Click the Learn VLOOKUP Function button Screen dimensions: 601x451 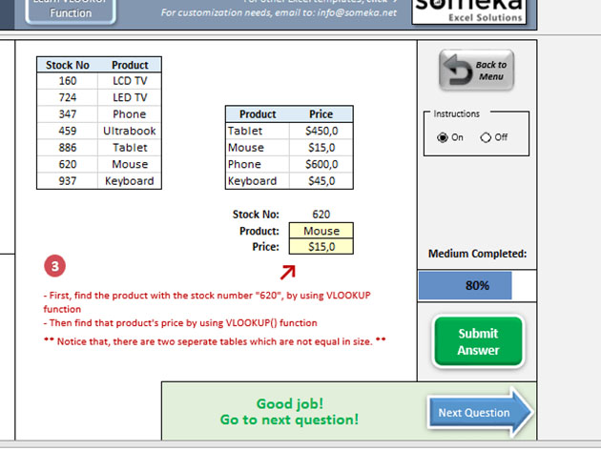(x=71, y=10)
